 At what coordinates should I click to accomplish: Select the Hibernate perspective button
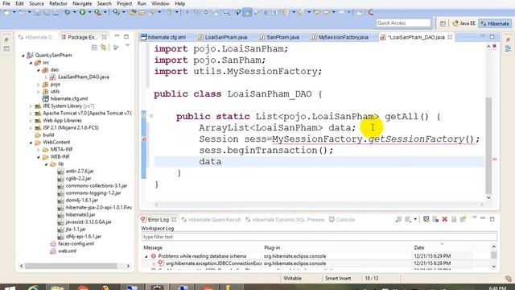[495, 23]
